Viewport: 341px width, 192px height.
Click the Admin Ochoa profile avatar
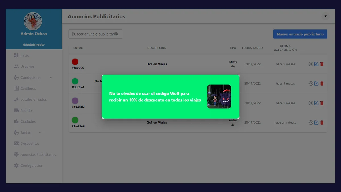[x=33, y=21]
